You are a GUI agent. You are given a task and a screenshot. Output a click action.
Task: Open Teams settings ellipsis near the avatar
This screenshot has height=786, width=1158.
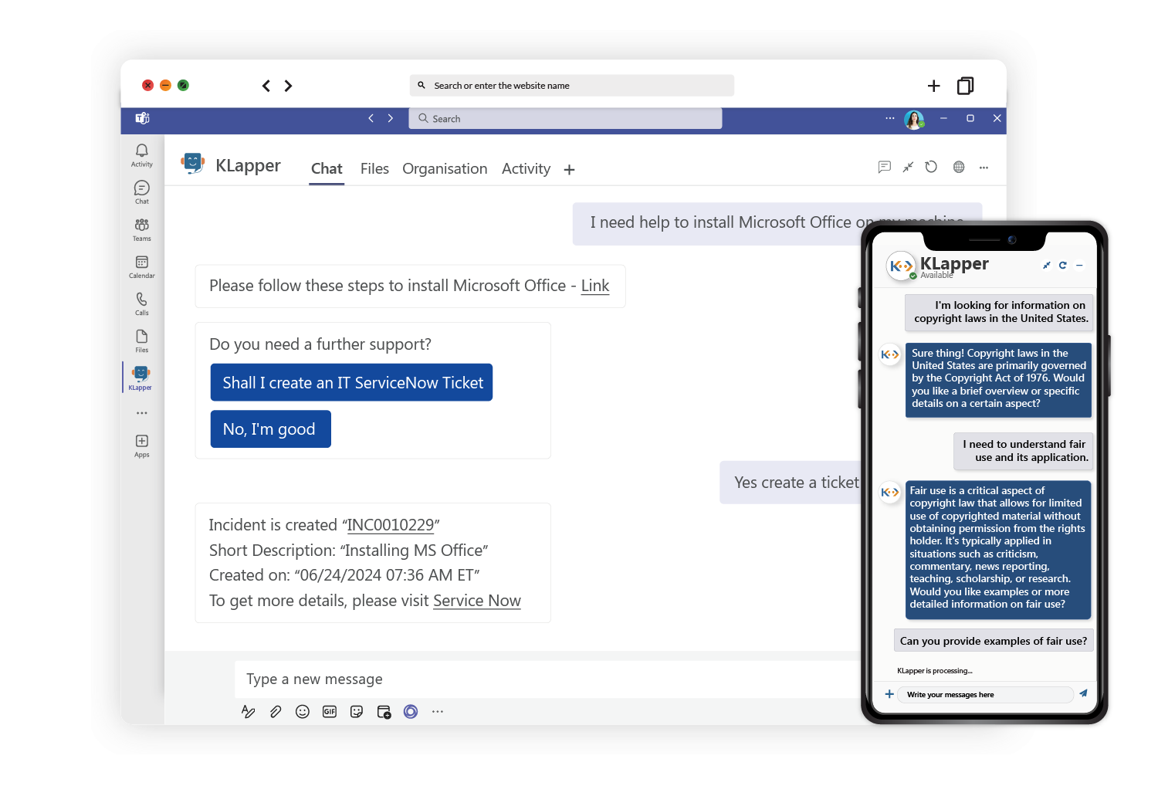[x=890, y=118]
